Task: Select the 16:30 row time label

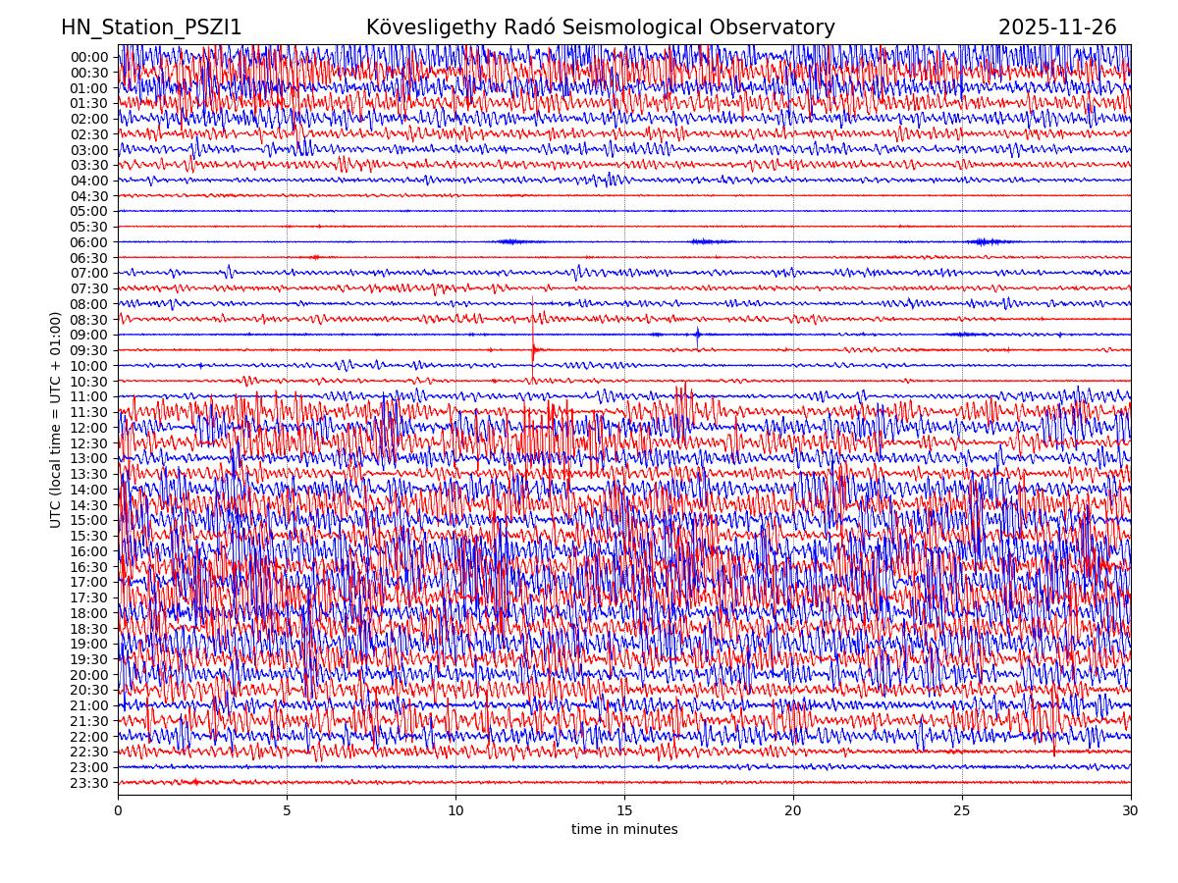Action: coord(88,567)
